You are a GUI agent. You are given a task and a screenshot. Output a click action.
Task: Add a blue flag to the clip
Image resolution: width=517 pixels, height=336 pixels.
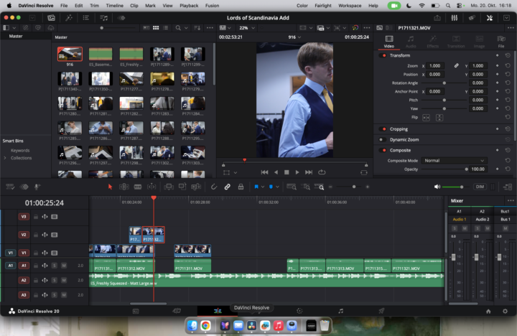point(256,187)
